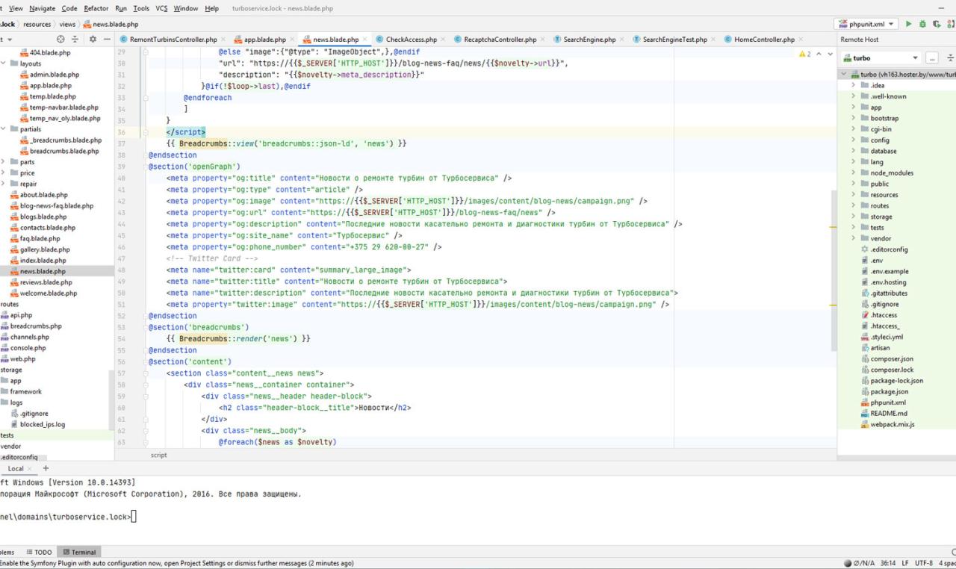The width and height of the screenshot is (956, 569).
Task: Open reviews.blade.php in Project tree
Action: click(46, 282)
